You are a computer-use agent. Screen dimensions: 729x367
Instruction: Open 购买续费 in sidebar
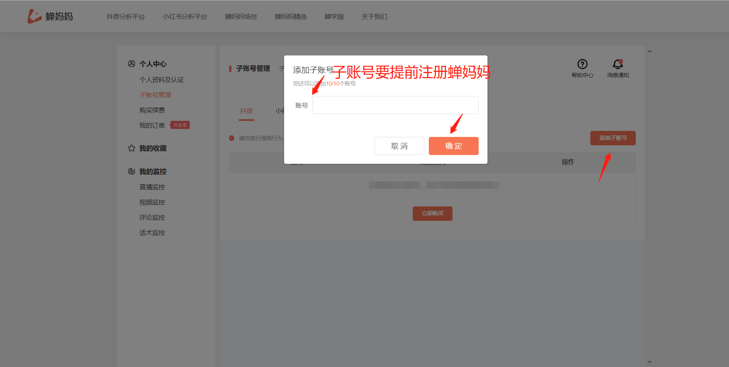(x=152, y=110)
